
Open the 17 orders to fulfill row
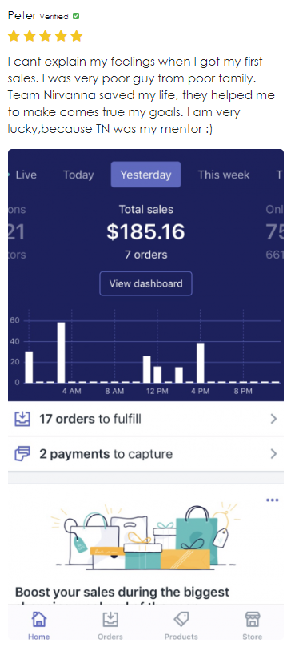tap(145, 419)
